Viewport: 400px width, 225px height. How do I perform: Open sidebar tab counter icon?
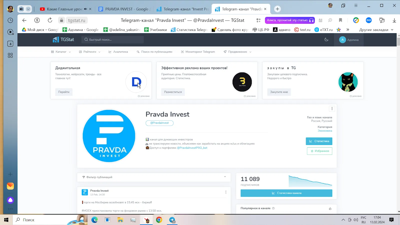[10, 44]
